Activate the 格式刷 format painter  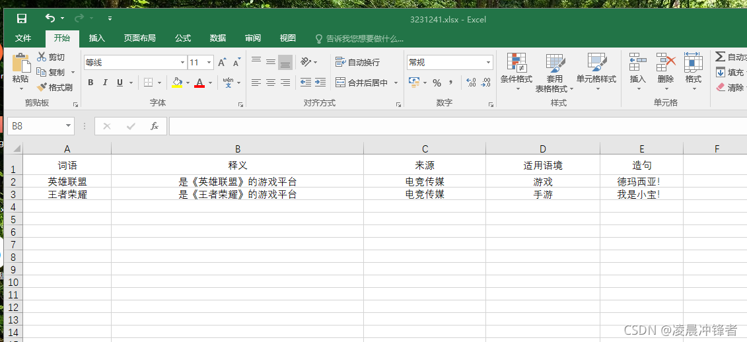[x=54, y=87]
